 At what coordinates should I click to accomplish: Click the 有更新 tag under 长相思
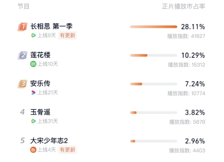point(68,35)
